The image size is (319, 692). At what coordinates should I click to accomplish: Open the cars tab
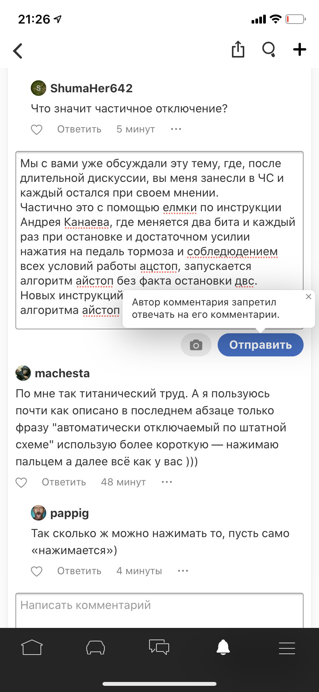[x=96, y=648]
